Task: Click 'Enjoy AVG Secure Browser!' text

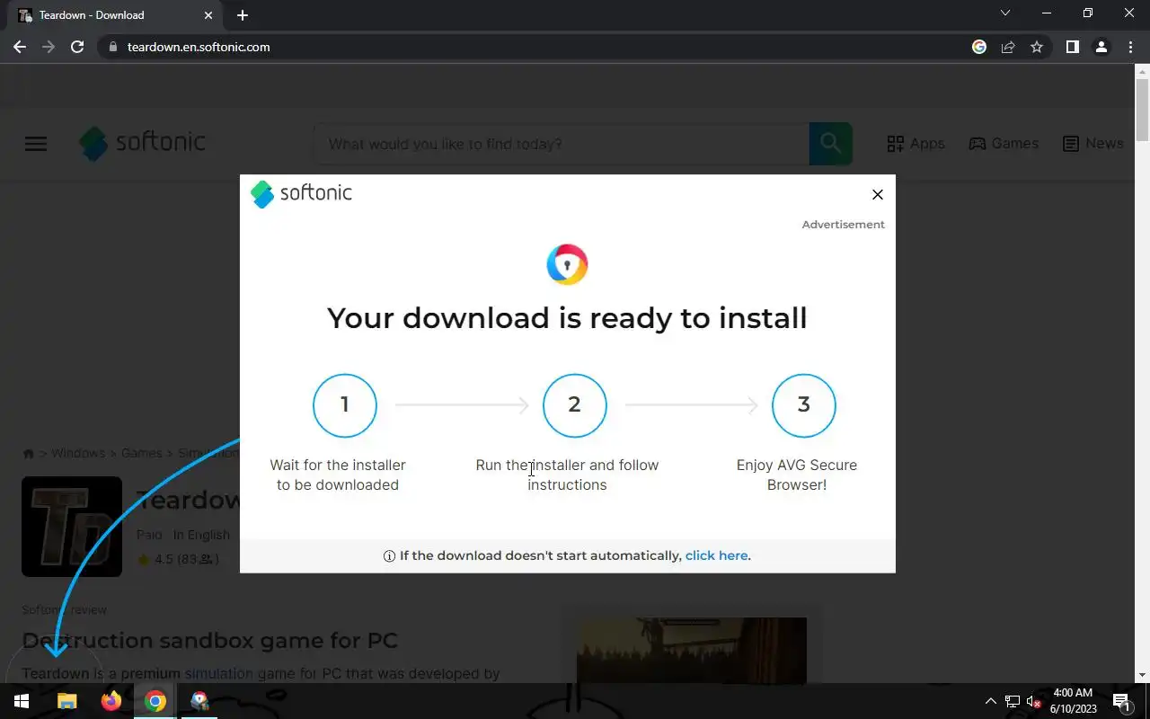Action: [x=797, y=475]
